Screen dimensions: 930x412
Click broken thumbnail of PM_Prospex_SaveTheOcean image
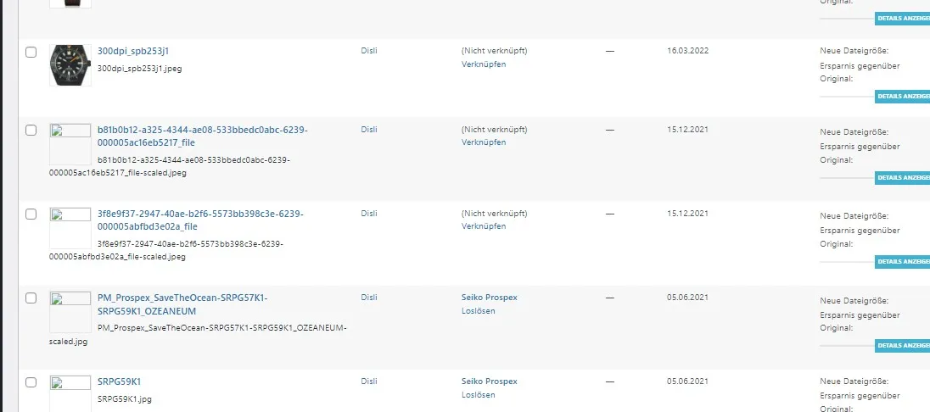(70, 313)
